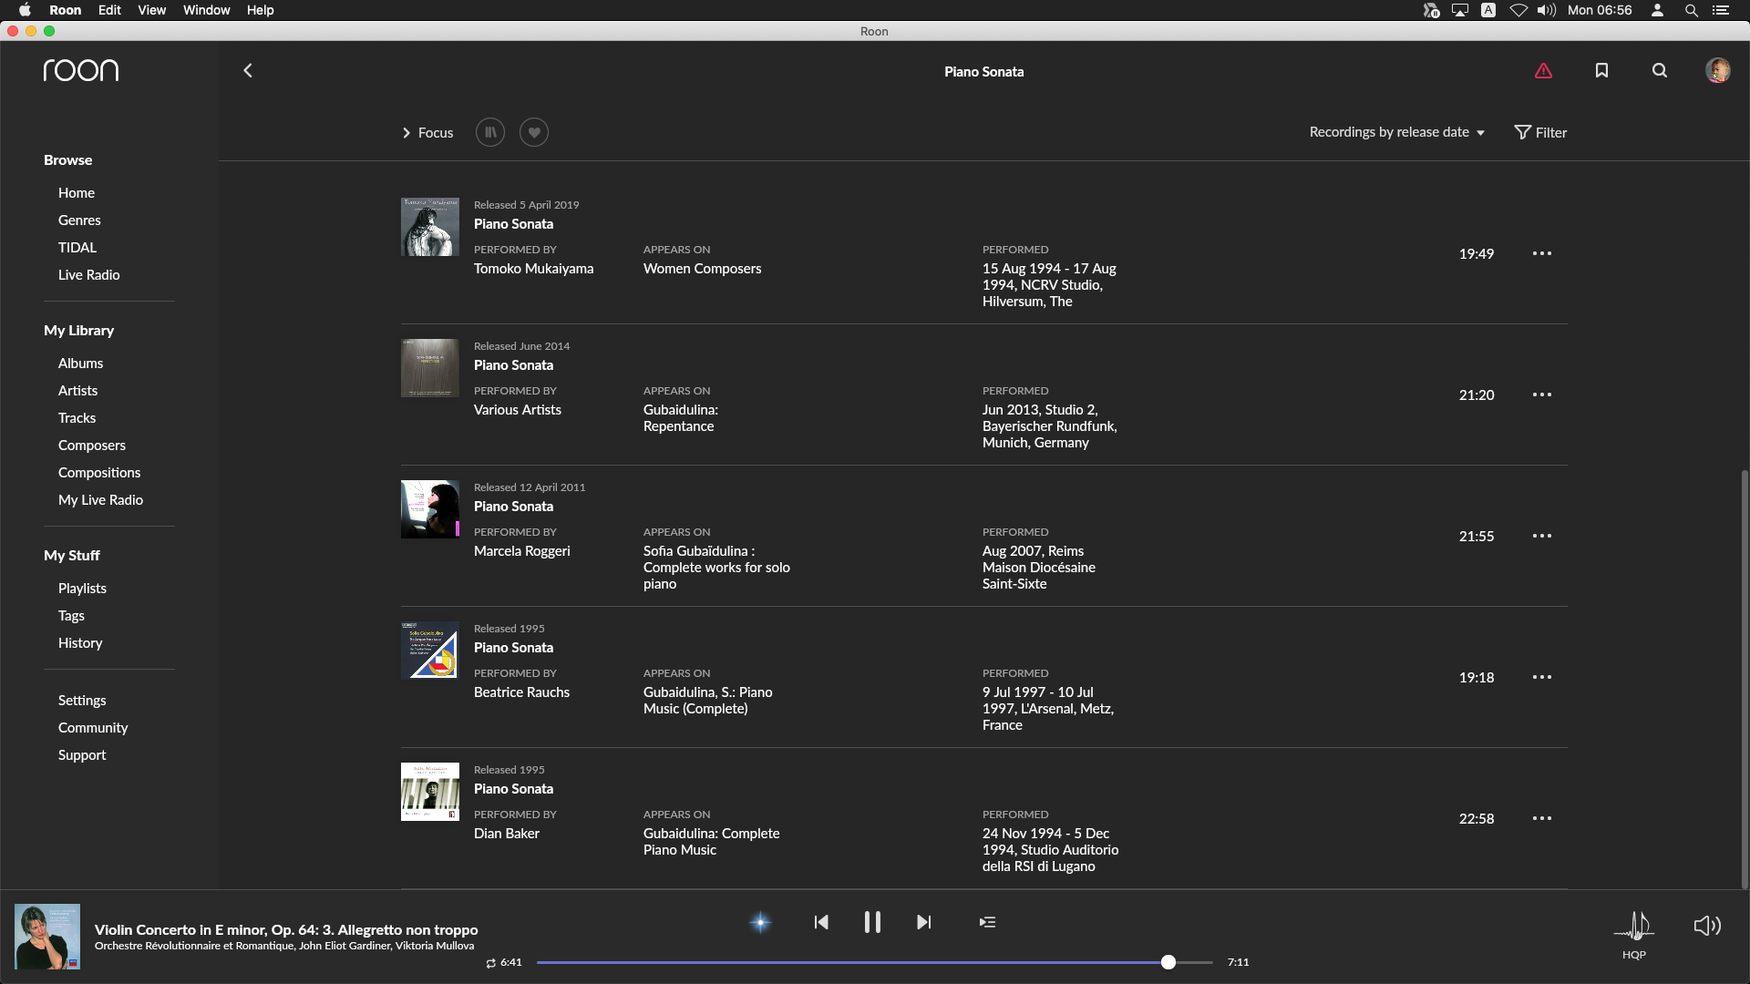The image size is (1750, 984).
Task: Go back using the left arrow
Action: coord(248,71)
